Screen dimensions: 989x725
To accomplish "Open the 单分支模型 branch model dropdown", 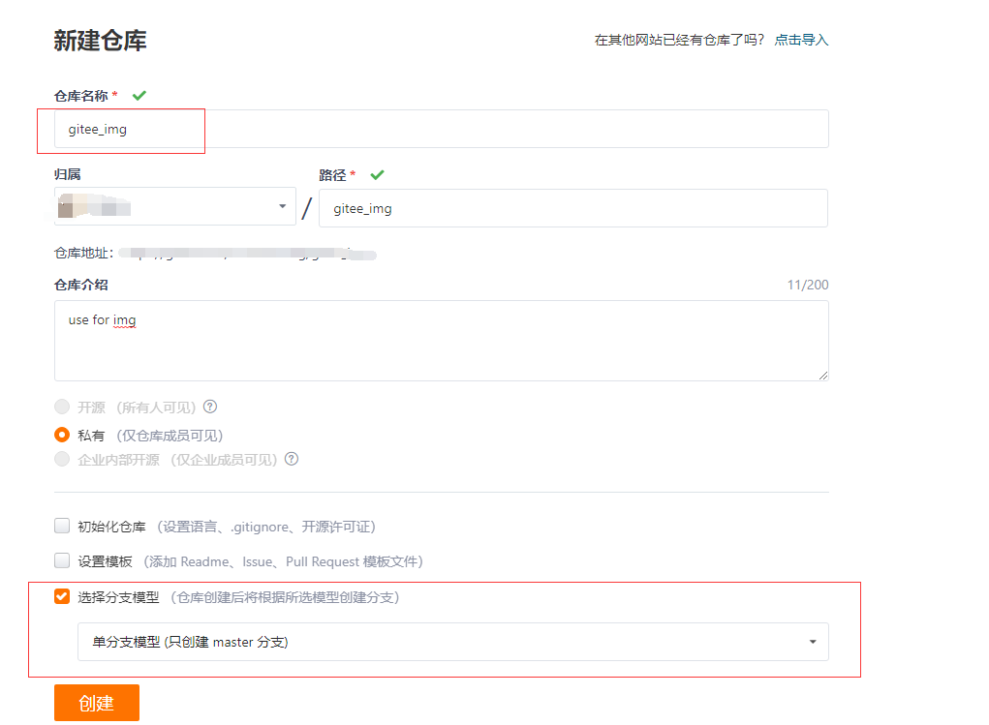I will (x=453, y=642).
